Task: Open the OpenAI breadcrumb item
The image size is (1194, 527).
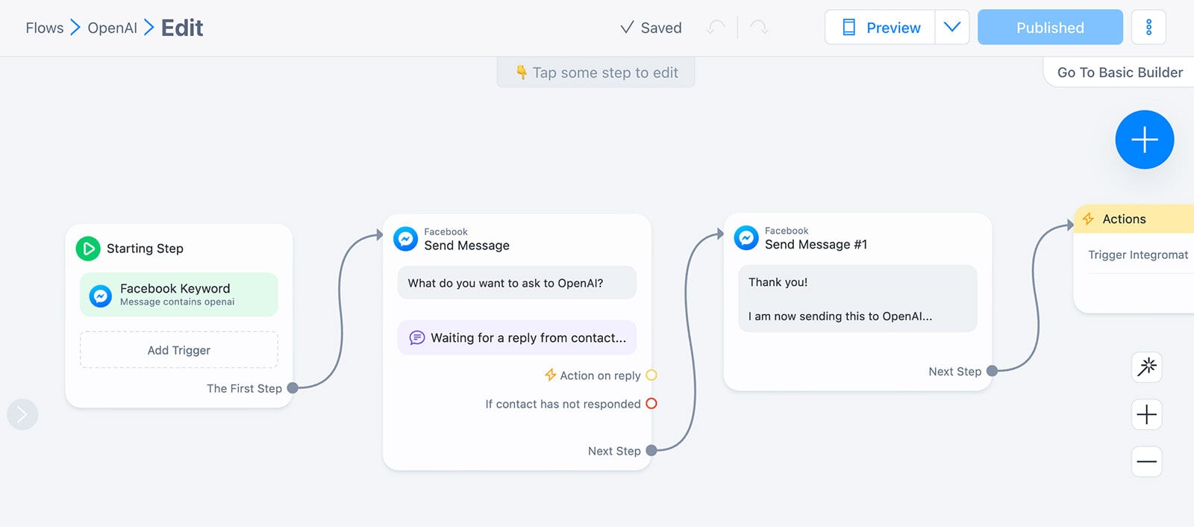Action: coord(112,28)
